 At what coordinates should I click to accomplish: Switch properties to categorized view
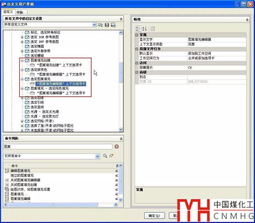[x=138, y=29]
